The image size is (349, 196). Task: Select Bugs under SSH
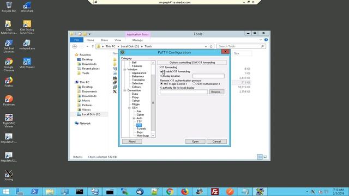(140, 132)
